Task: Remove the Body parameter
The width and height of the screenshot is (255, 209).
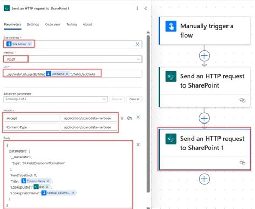Action: tap(138, 145)
